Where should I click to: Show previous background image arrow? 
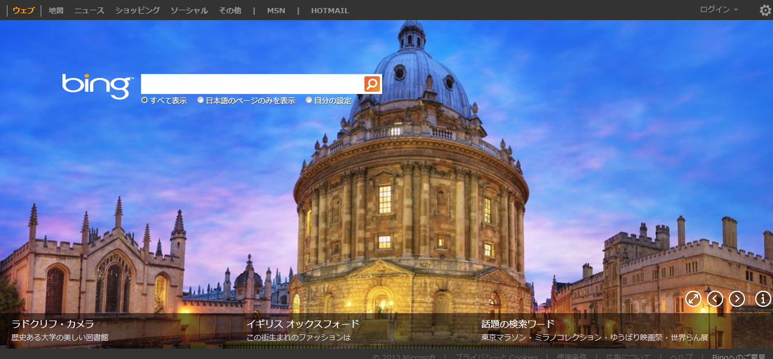point(715,299)
